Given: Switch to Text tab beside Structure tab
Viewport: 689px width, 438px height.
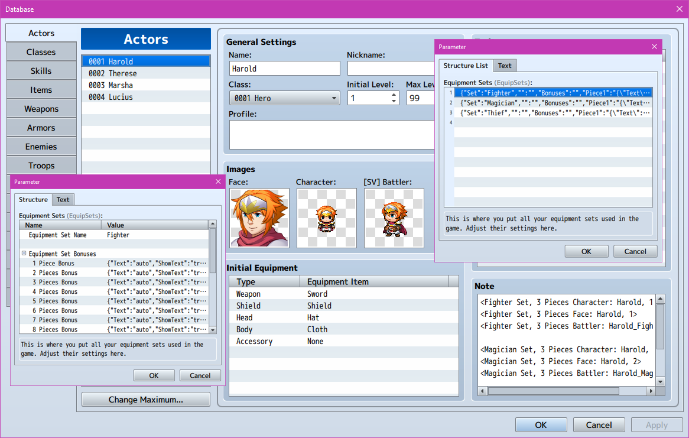Looking at the screenshot, I should 63,199.
